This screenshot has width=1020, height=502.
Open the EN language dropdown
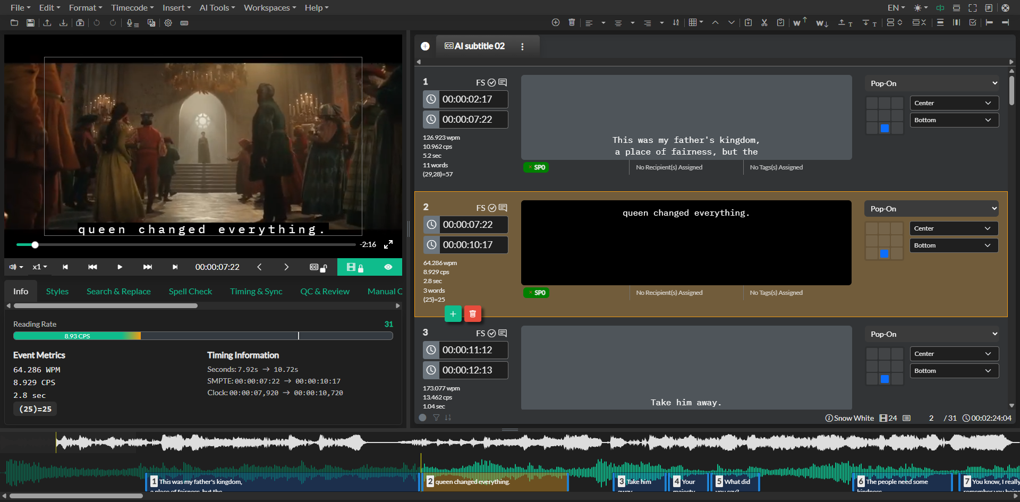(x=896, y=8)
